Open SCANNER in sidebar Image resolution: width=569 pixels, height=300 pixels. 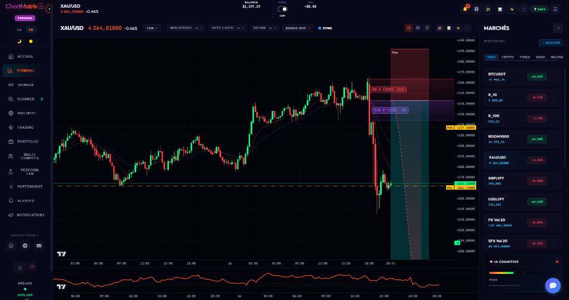click(x=26, y=99)
